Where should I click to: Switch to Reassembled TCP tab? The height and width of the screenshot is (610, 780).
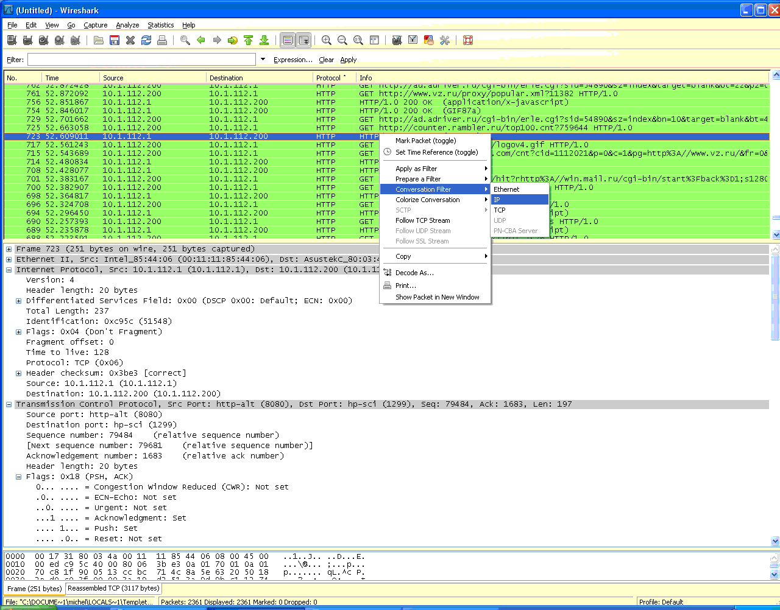click(113, 588)
